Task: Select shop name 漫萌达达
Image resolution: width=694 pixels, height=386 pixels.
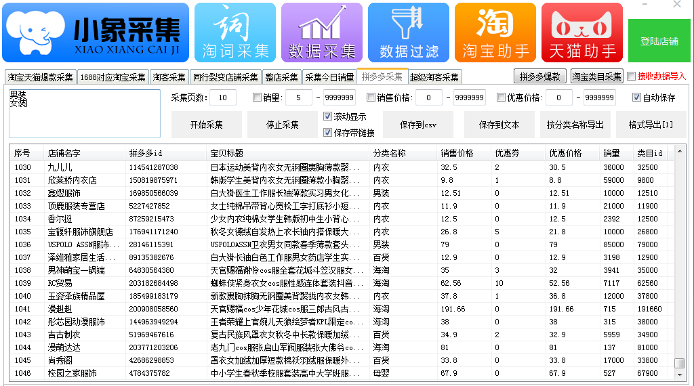Action: (x=64, y=347)
